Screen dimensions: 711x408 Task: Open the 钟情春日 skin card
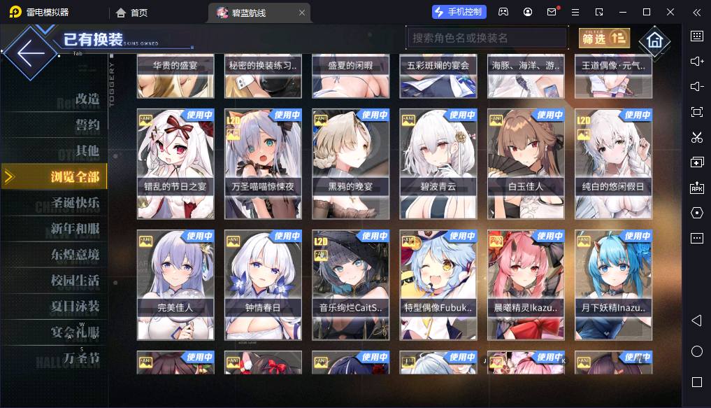[263, 285]
